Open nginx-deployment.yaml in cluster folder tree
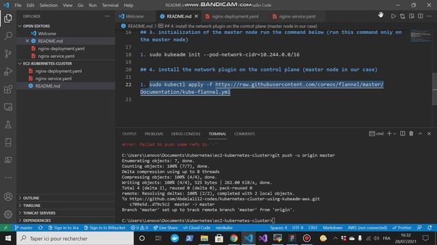 tap(59, 71)
